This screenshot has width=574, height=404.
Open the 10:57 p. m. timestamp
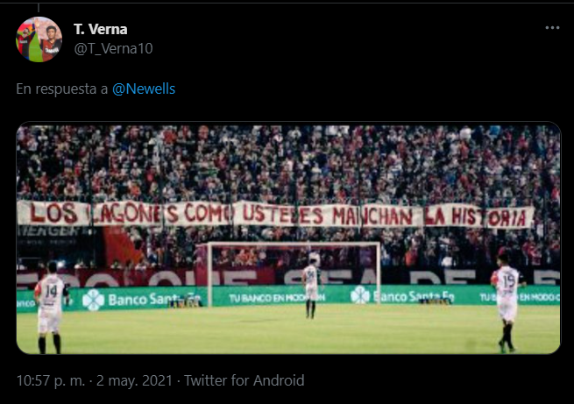pyautogui.click(x=51, y=380)
